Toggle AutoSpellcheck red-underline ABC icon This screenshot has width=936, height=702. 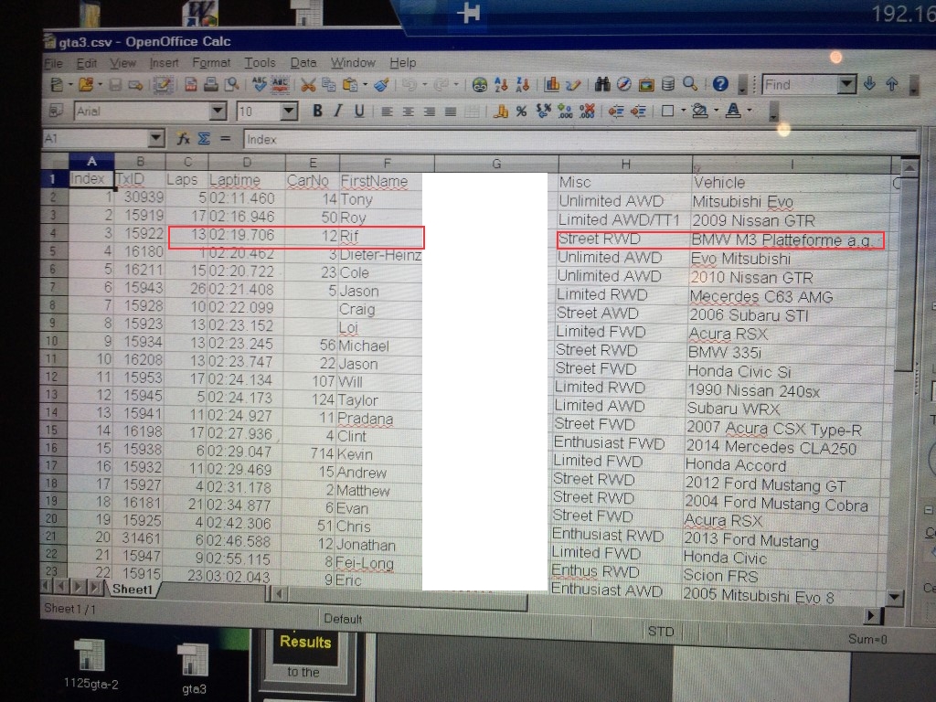coord(280,84)
